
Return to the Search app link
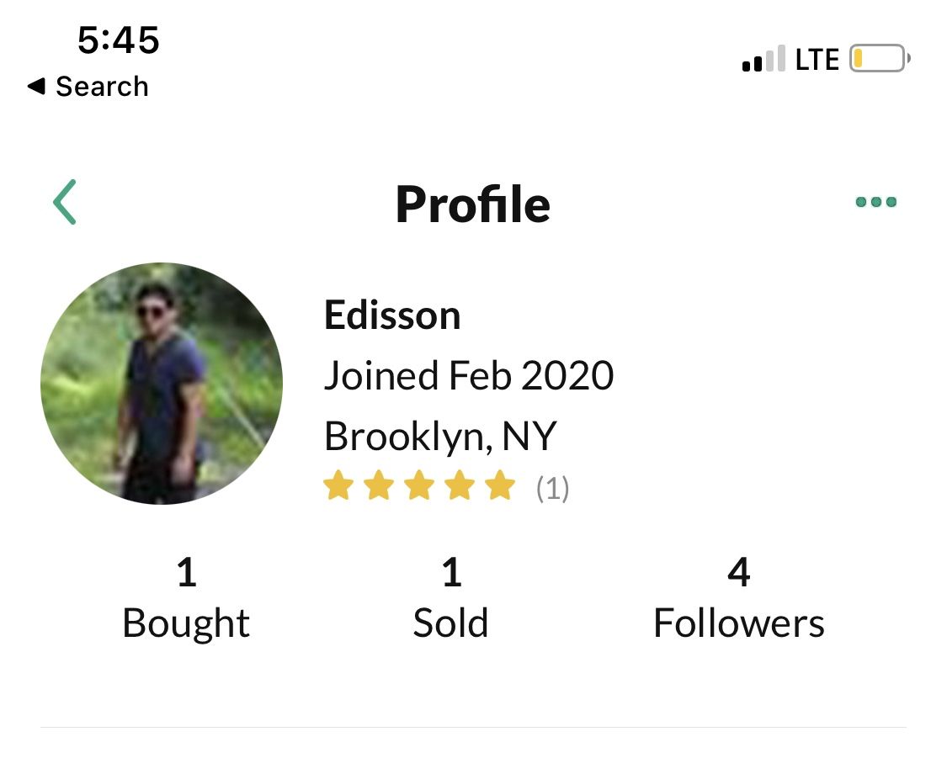tap(102, 87)
